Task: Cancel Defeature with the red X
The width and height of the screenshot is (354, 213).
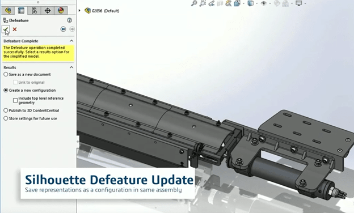Action: click(15, 29)
